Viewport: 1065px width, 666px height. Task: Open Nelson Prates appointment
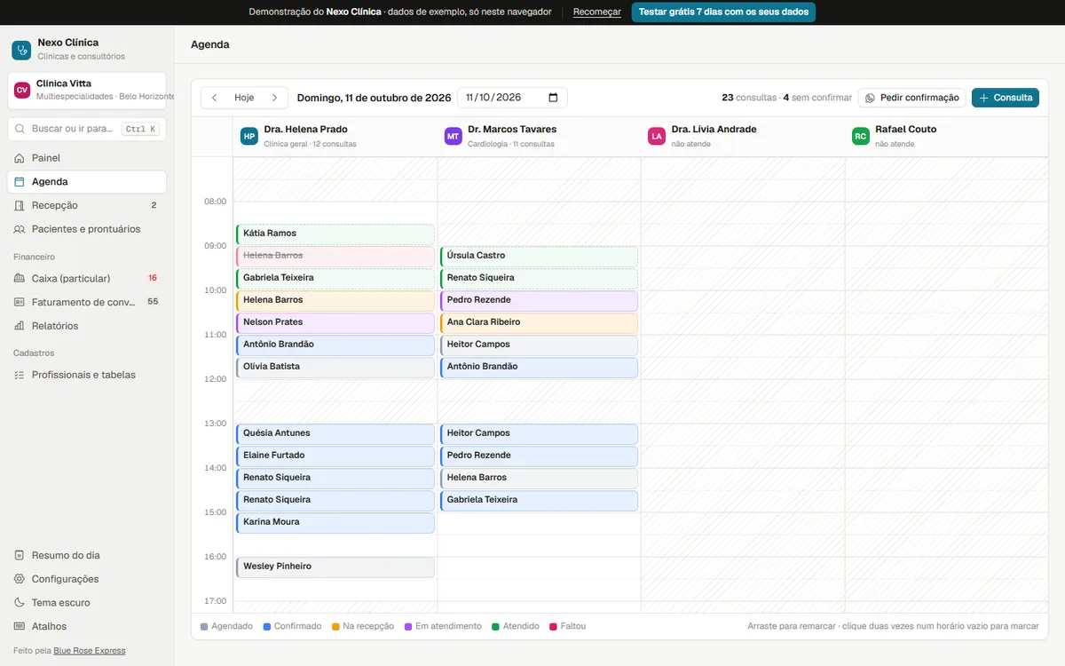335,322
